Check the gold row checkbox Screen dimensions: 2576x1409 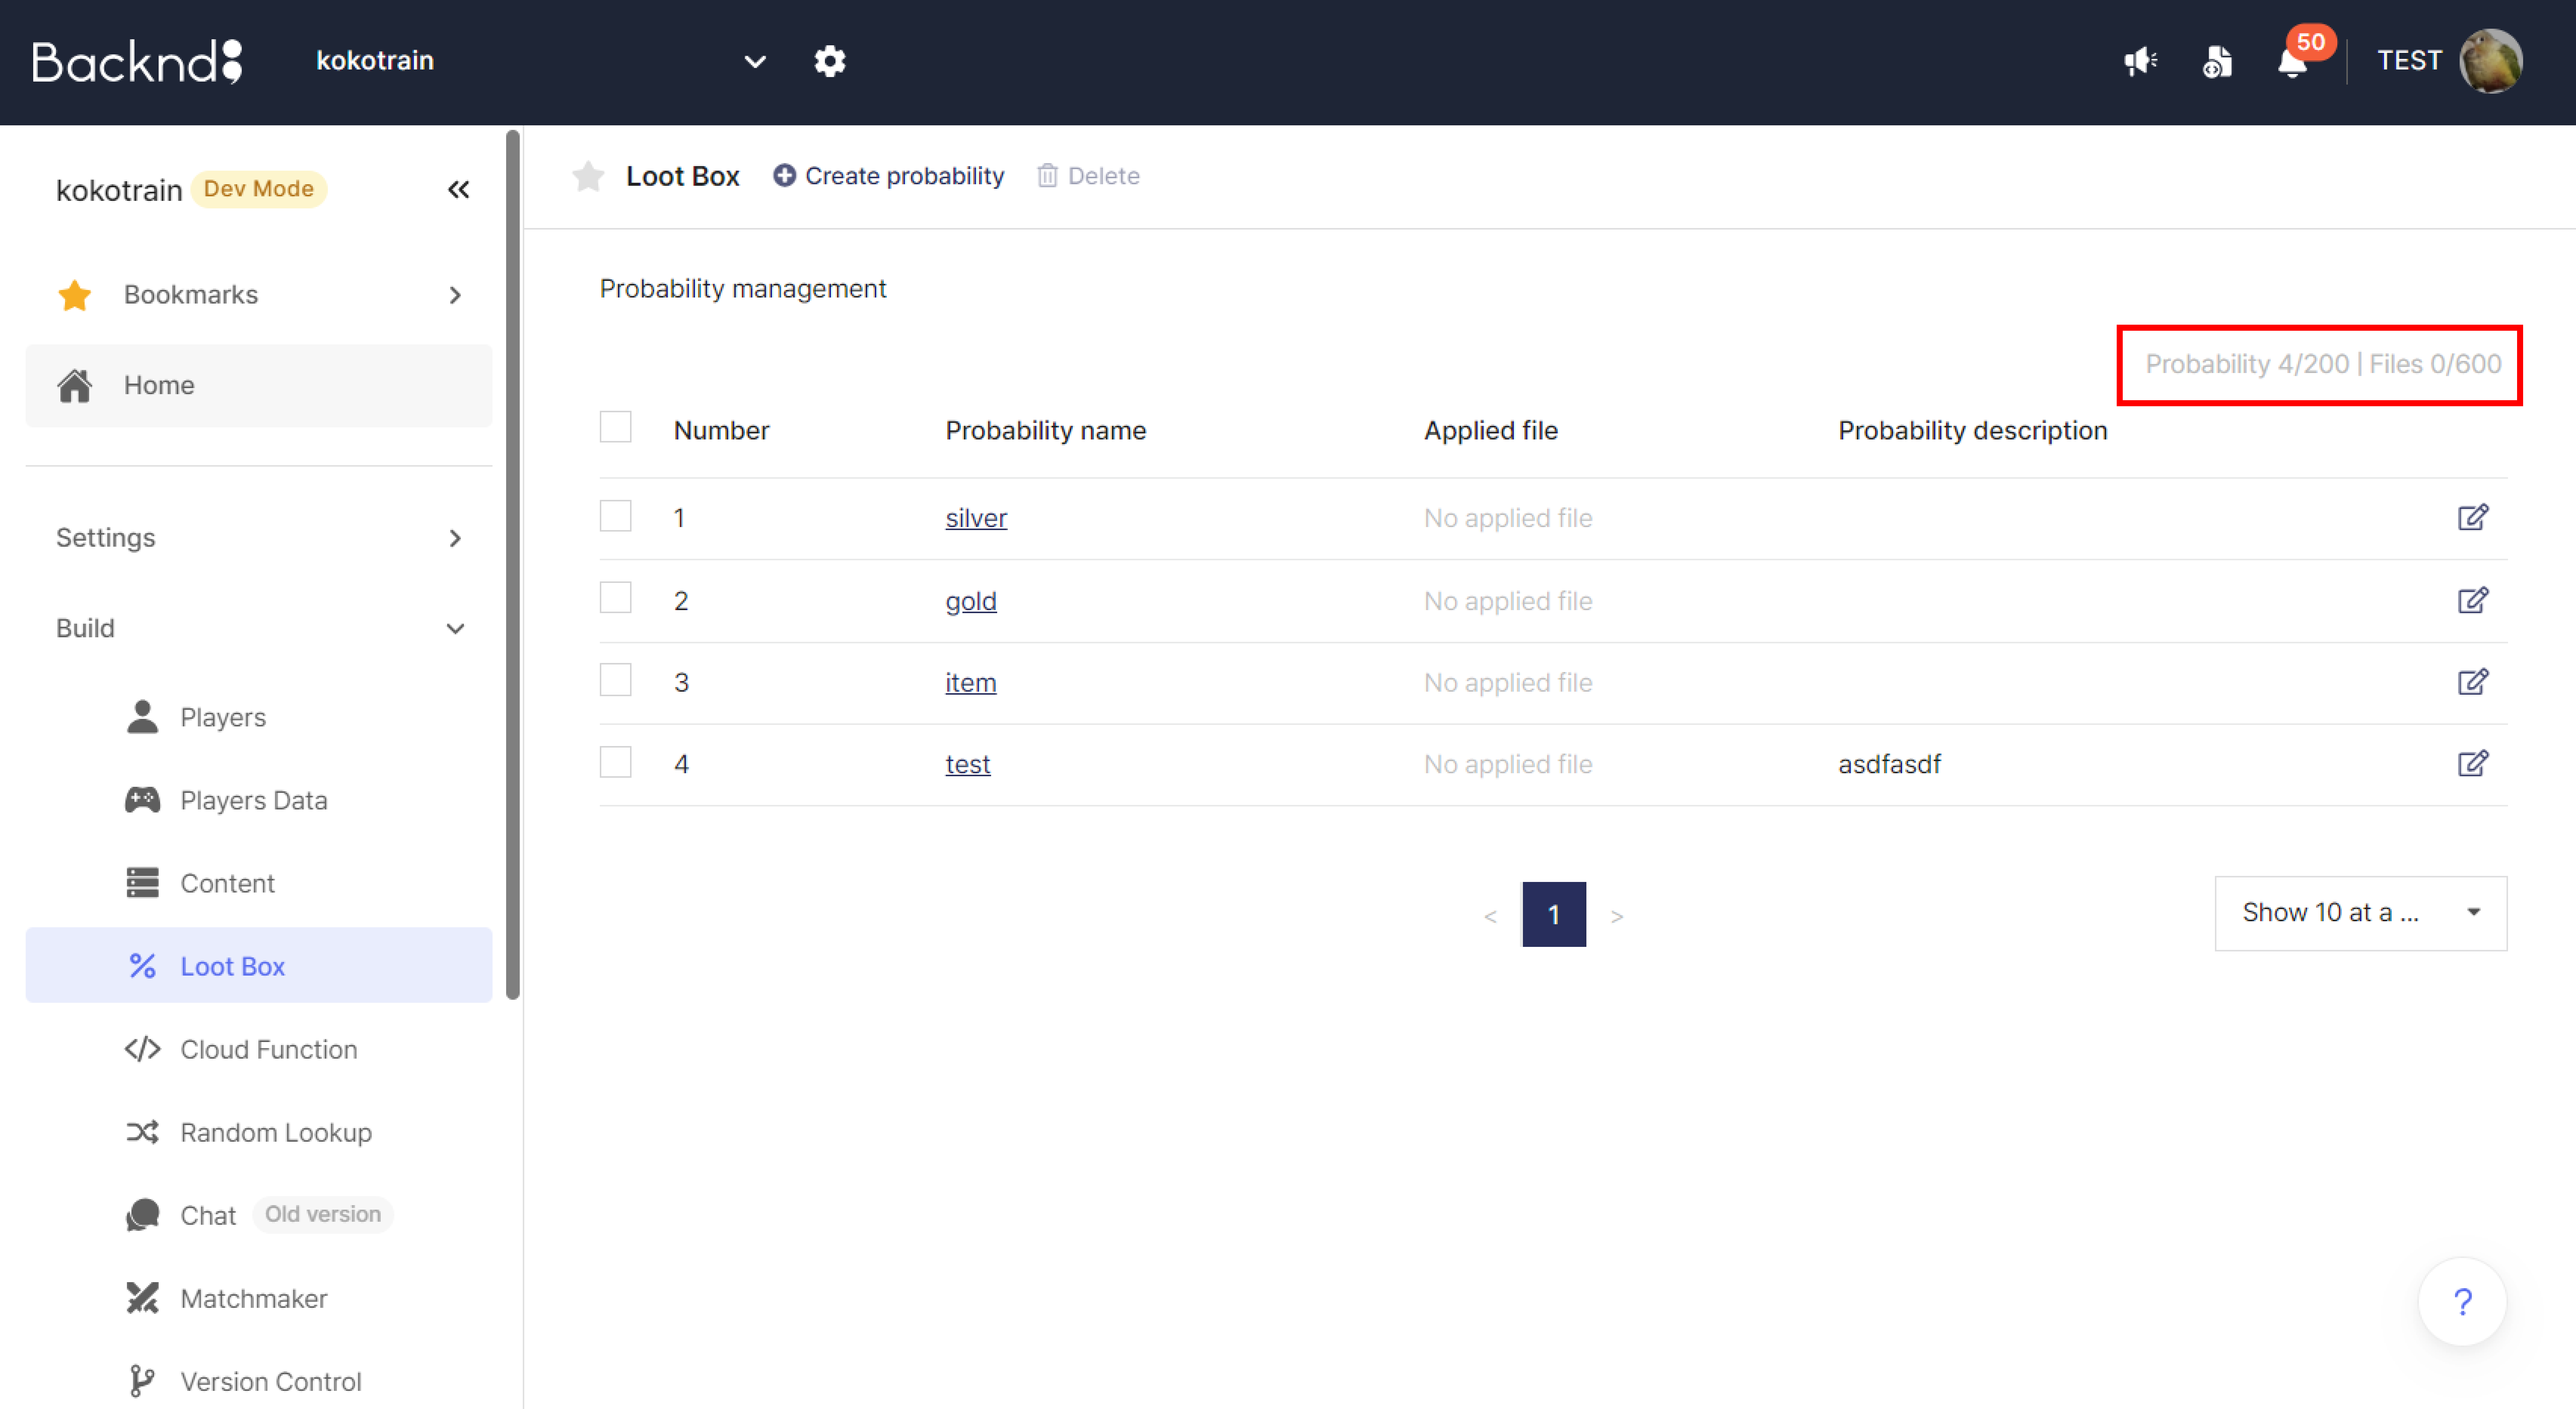click(615, 598)
